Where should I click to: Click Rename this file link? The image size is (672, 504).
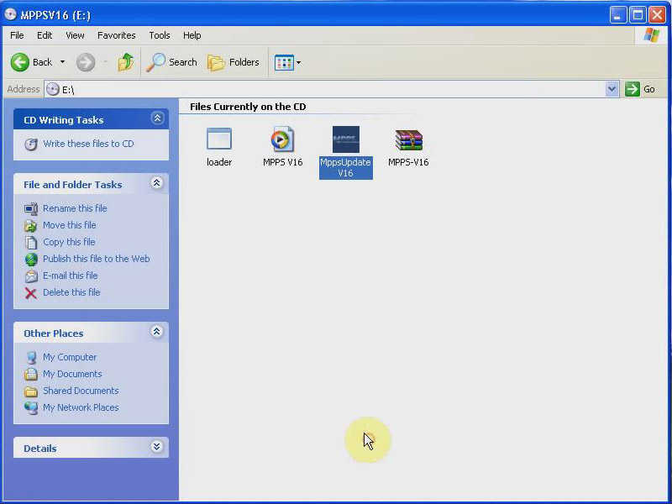point(75,208)
